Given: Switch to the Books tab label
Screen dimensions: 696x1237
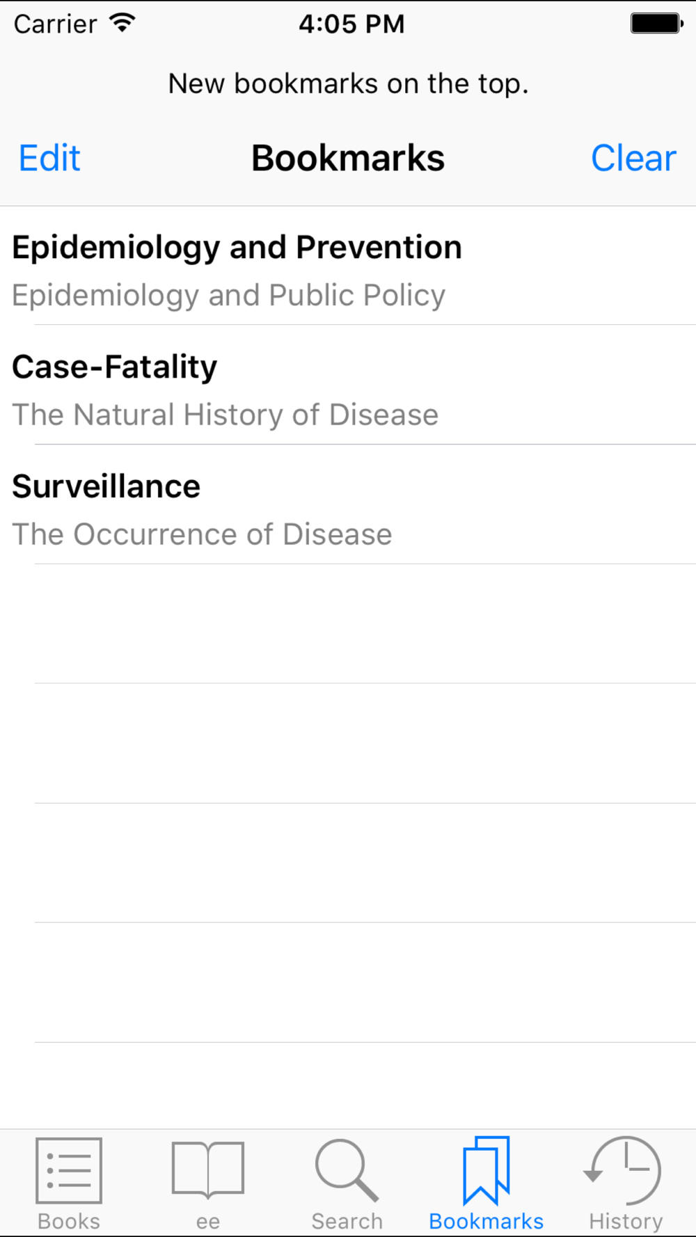Looking at the screenshot, I should pos(69,1221).
